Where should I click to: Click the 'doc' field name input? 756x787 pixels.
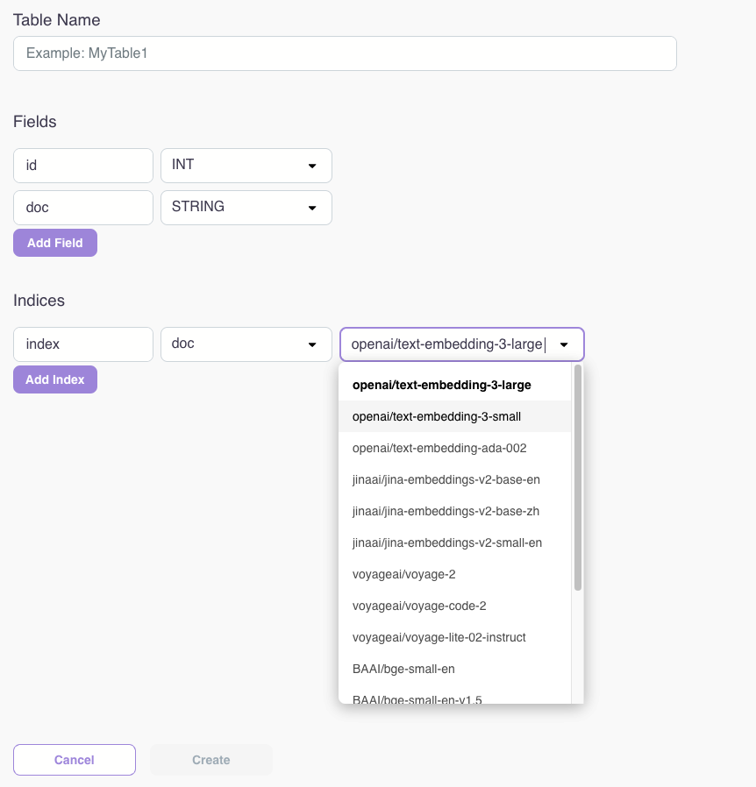(83, 208)
